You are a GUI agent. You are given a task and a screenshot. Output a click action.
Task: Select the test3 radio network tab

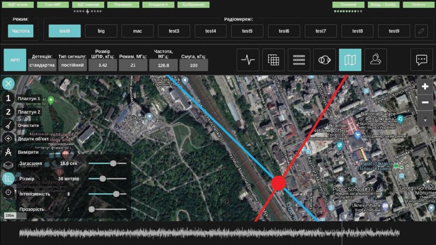point(174,31)
